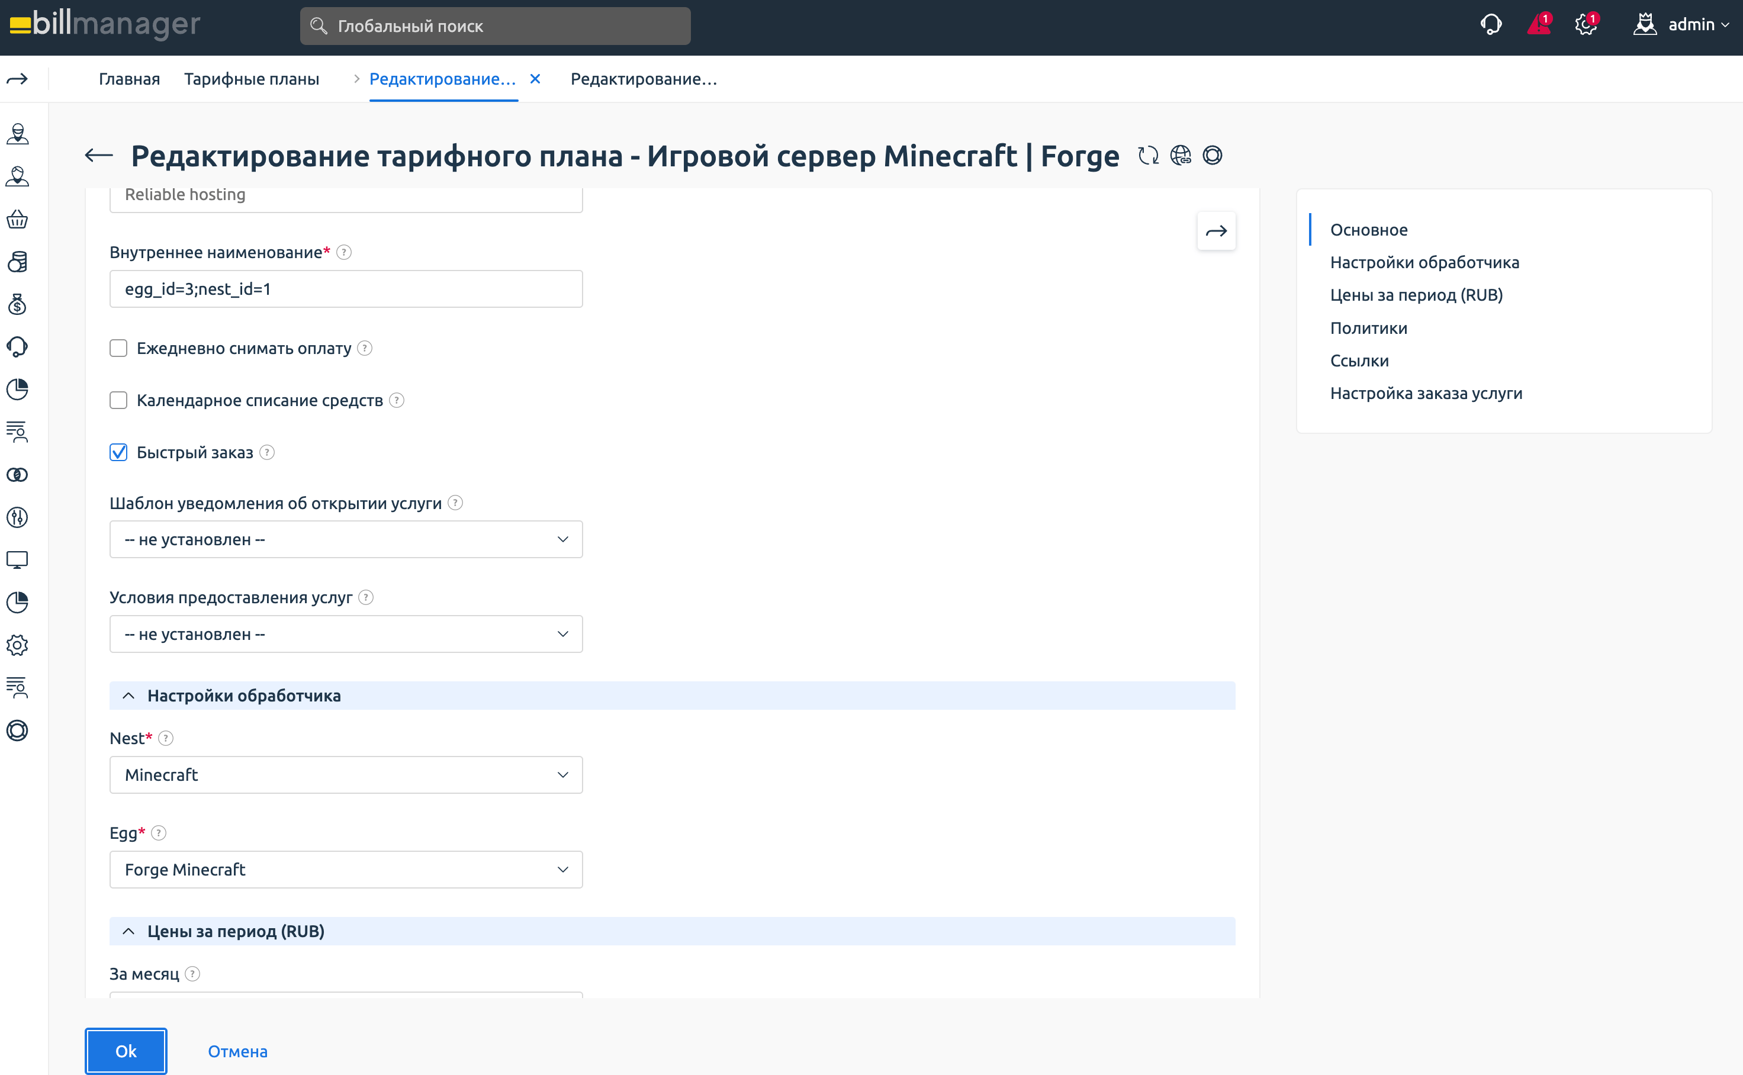Open the shopping basket sidebar section
The image size is (1743, 1075).
tap(18, 220)
